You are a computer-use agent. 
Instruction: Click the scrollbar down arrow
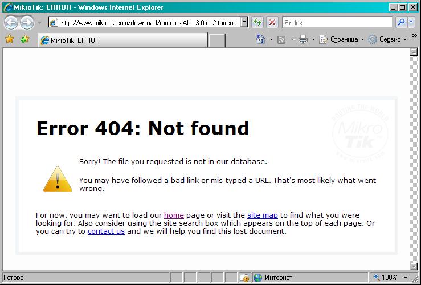(414, 266)
